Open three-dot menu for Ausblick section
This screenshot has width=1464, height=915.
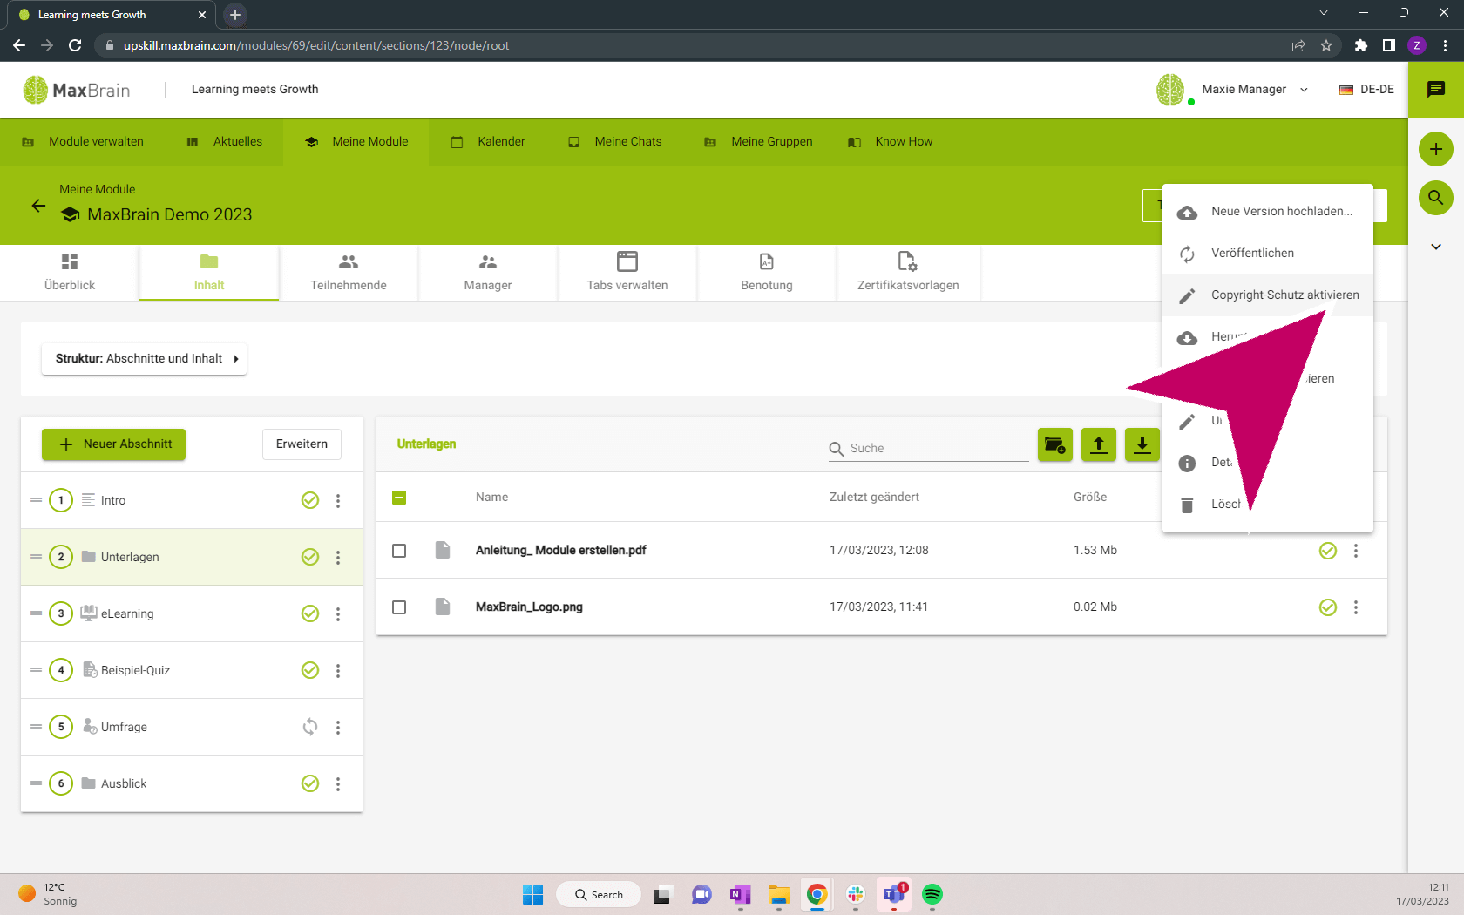coord(338,783)
